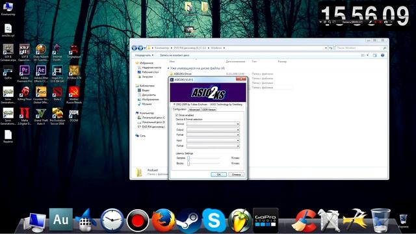This screenshot has height=234, width=416.
Task: Open Корзина recycle bin icon
Action: click(403, 221)
